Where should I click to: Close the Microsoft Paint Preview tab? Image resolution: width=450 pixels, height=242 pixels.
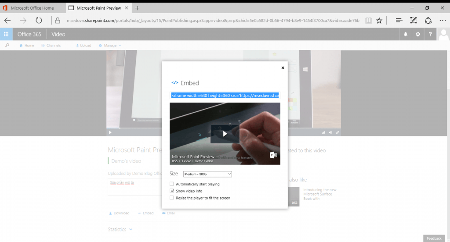tap(126, 8)
